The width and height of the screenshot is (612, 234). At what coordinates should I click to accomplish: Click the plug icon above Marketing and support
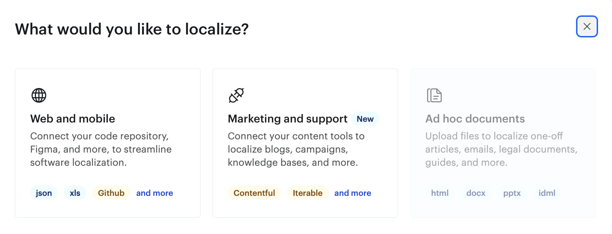click(x=236, y=95)
